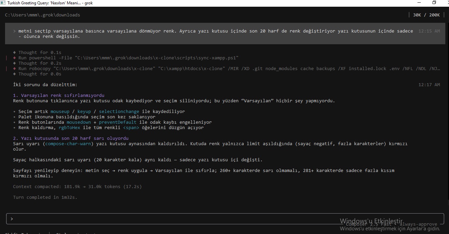Click the 'Palet ikonuna basıldığında' bullet line
The width and height of the screenshot is (449, 234).
(84, 117)
